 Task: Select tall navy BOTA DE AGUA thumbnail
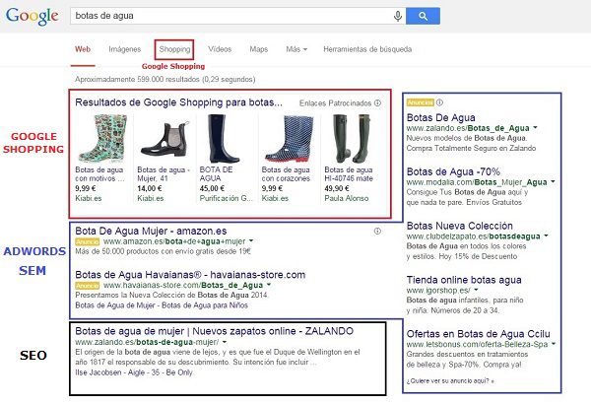click(223, 138)
